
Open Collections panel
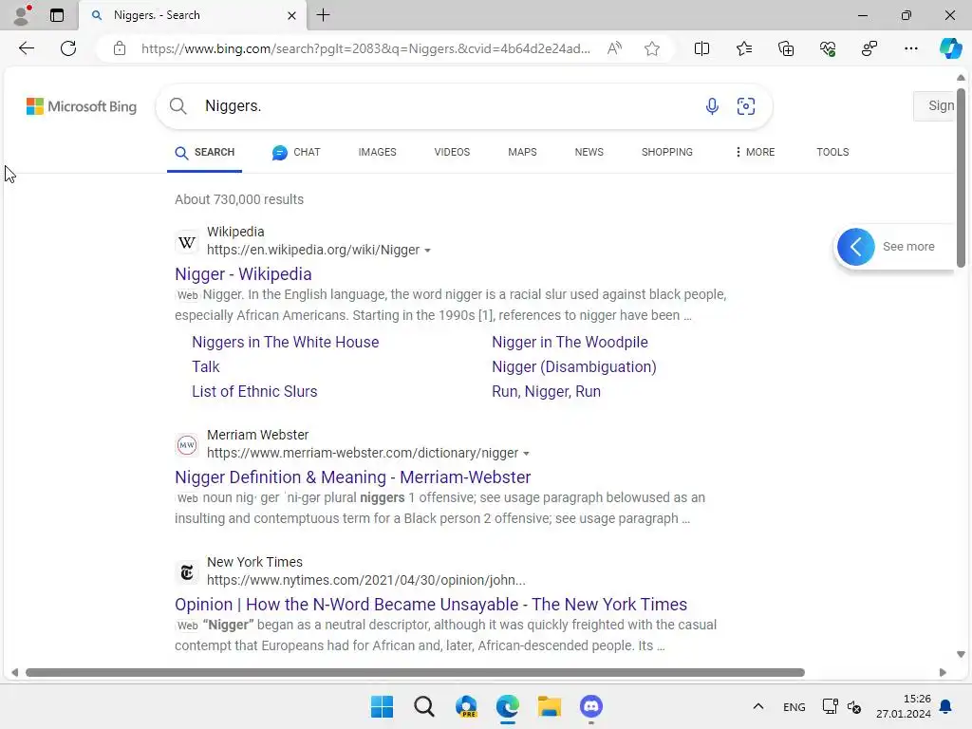pyautogui.click(x=785, y=48)
